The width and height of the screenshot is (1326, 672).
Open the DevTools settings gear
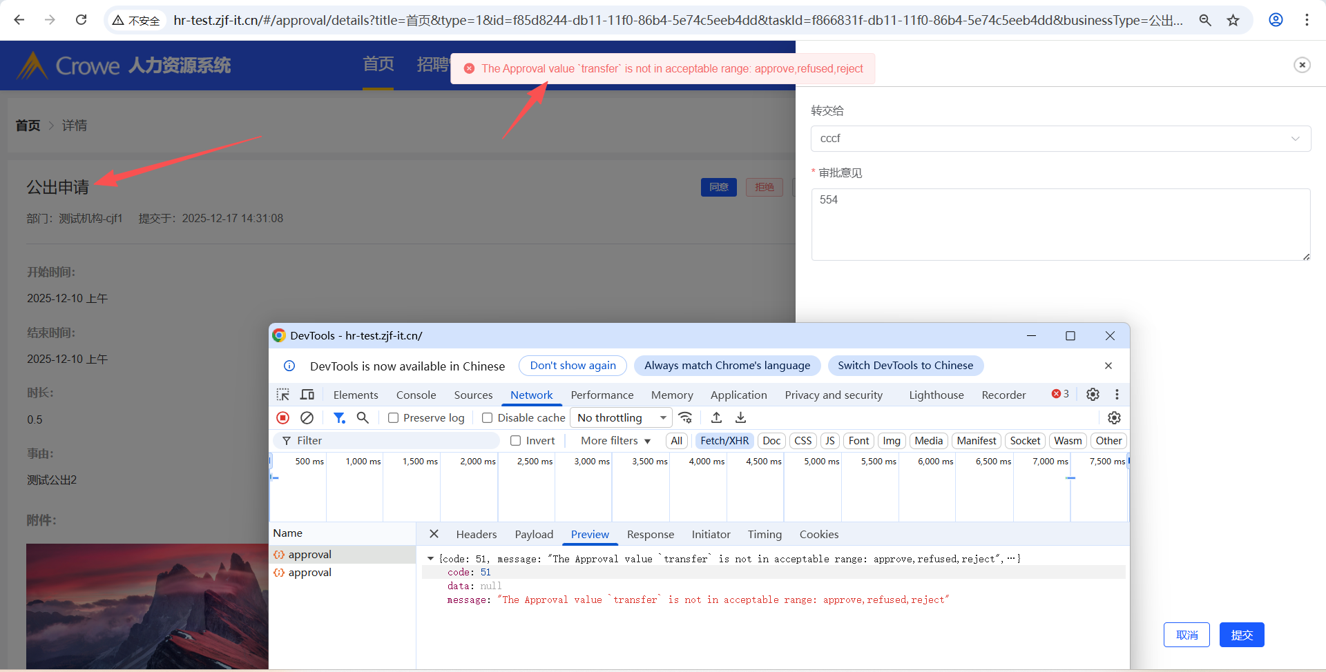click(x=1093, y=395)
